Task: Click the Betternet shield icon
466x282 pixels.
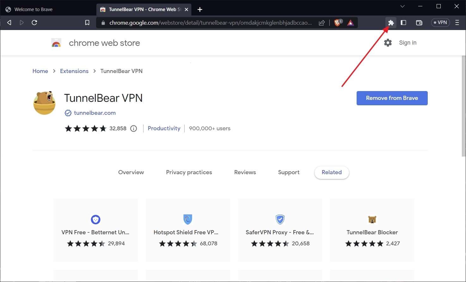Action: click(x=95, y=219)
